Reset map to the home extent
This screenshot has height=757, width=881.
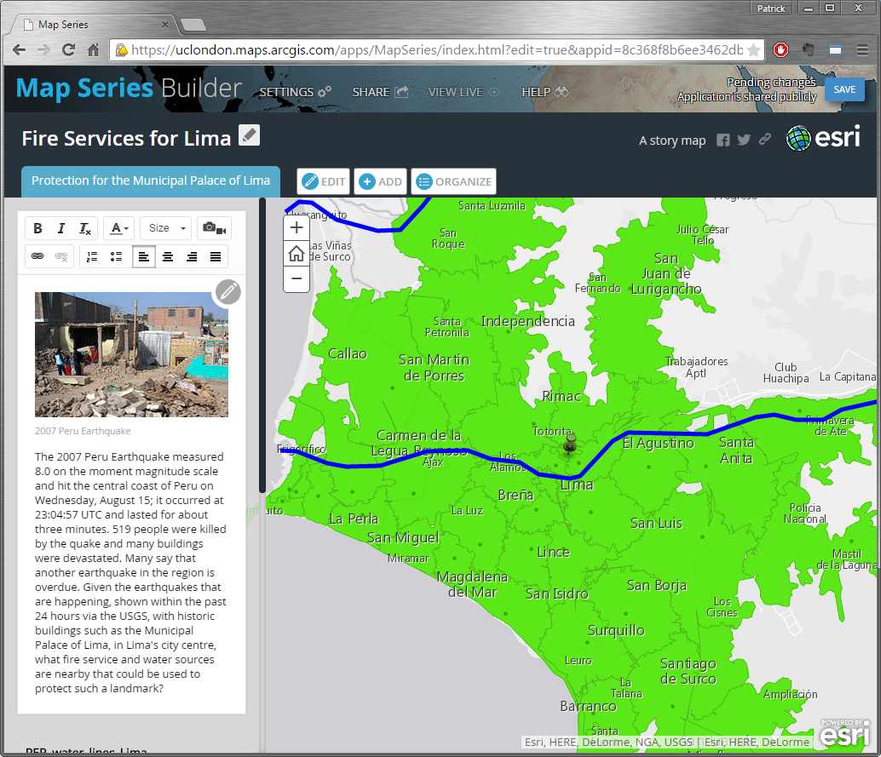[x=297, y=253]
